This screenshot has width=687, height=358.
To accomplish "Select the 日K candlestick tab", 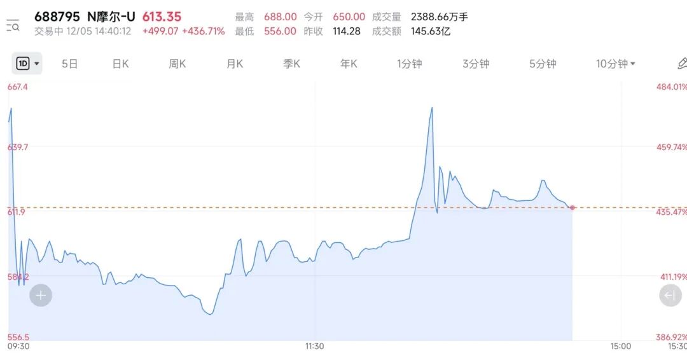I will (120, 64).
